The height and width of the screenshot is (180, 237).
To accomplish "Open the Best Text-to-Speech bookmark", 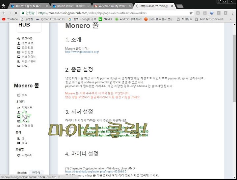I will (209, 19).
